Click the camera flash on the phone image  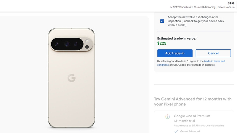click(x=87, y=41)
